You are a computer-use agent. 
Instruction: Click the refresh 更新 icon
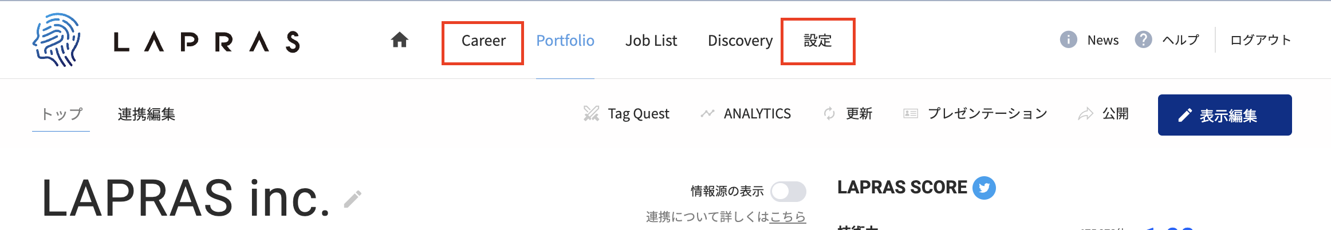point(829,113)
